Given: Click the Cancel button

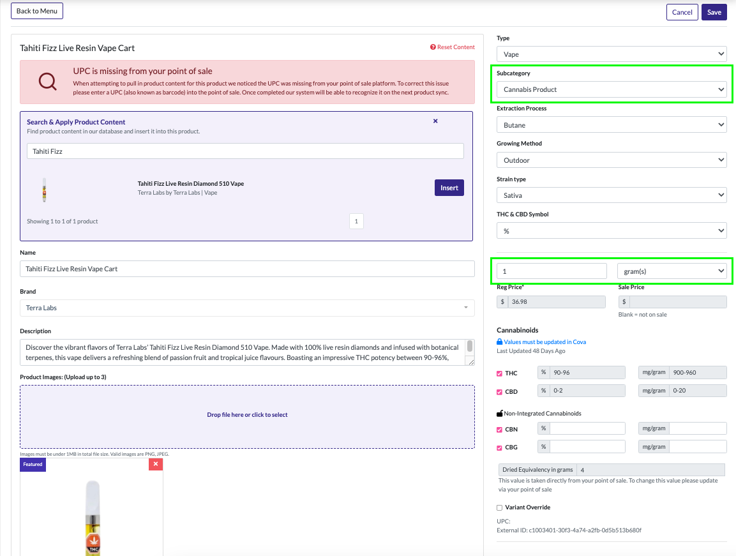Looking at the screenshot, I should pos(682,12).
